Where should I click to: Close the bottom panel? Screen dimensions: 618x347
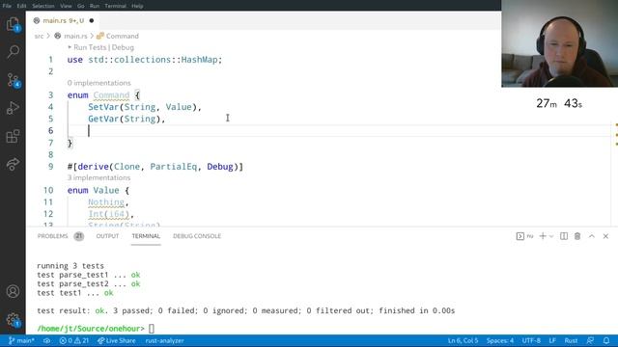coord(605,236)
